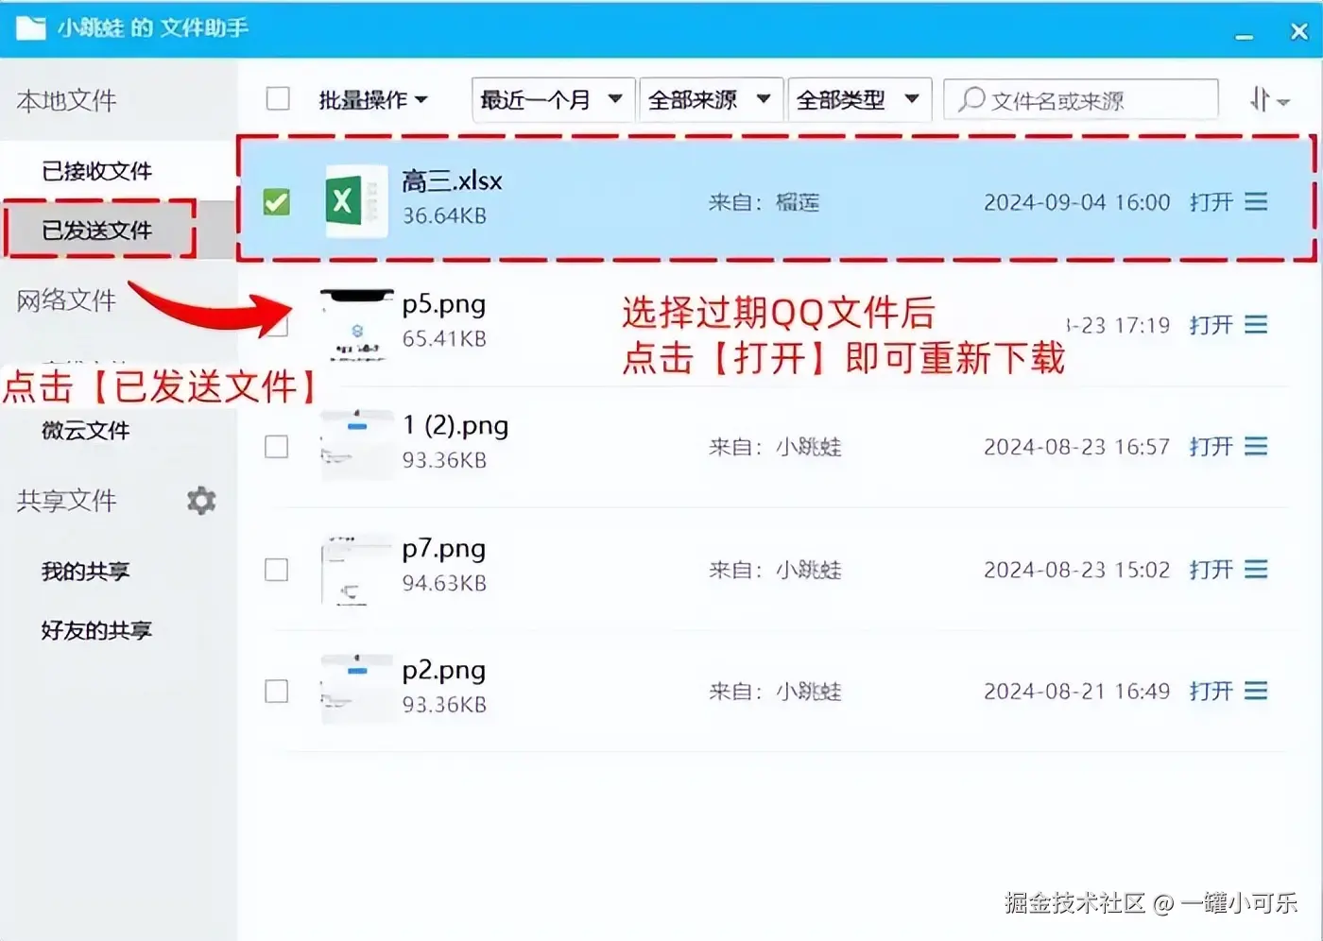Click the 网络文件 section heading
This screenshot has width=1323, height=941.
(66, 300)
